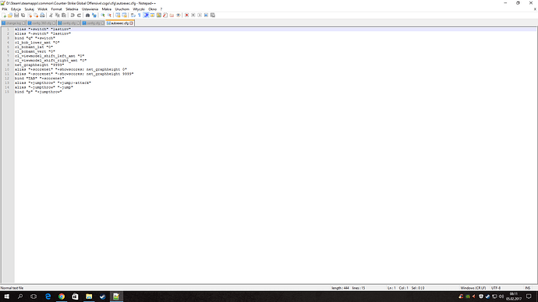The height and width of the screenshot is (302, 538).
Task: Toggle the document monitoring eye icon
Action: (x=178, y=15)
